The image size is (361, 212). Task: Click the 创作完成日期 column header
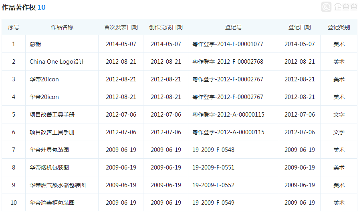pos(166,27)
